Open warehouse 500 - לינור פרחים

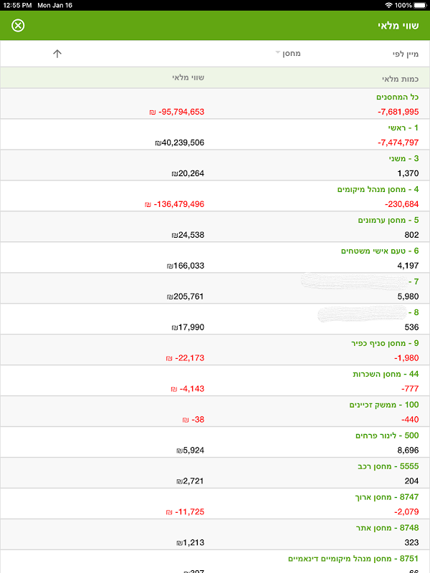tap(215, 442)
